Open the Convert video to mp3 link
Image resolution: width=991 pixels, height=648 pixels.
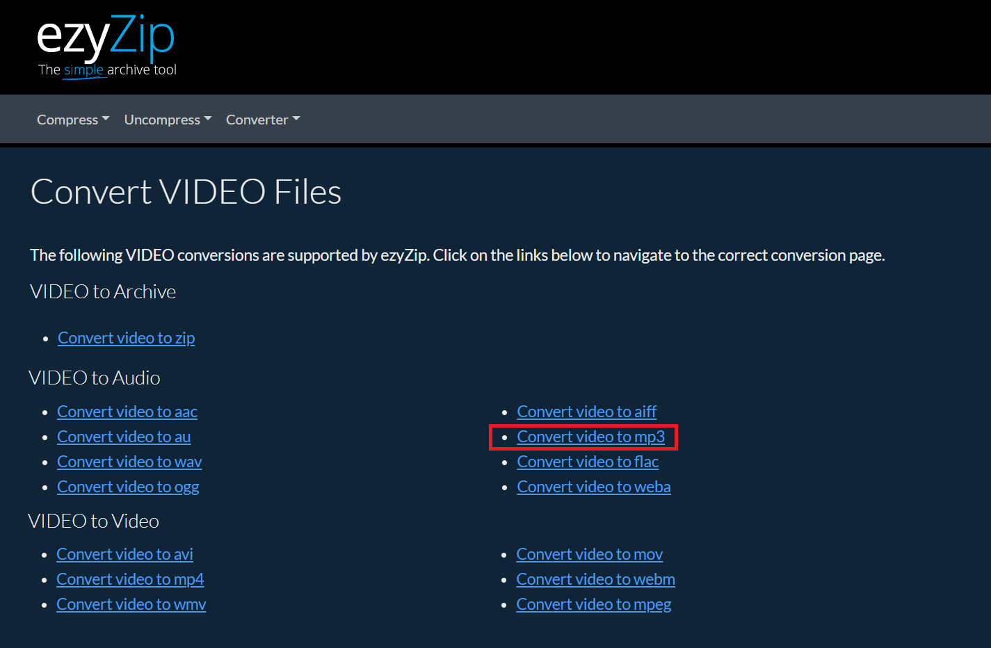[590, 437]
